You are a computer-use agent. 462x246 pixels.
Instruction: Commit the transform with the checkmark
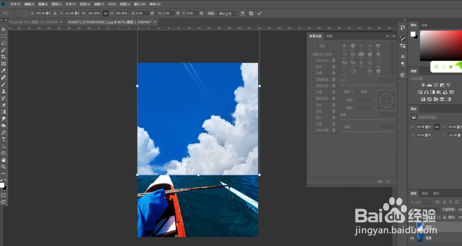click(259, 13)
